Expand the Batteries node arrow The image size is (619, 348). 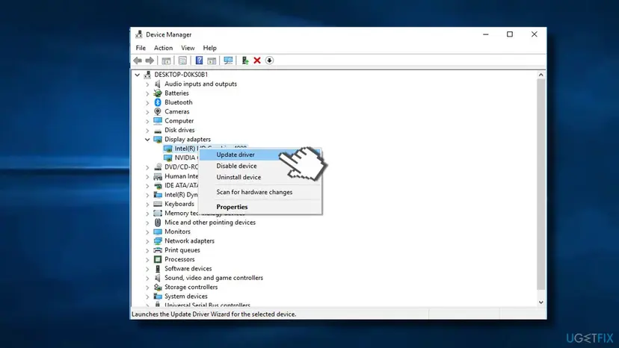(x=147, y=93)
